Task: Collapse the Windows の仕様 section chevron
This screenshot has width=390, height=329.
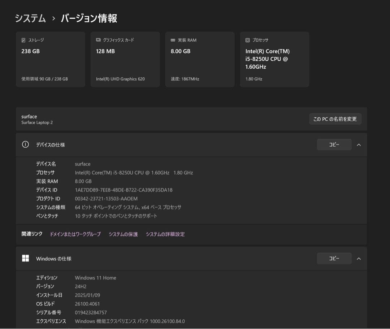Action: [359, 259]
